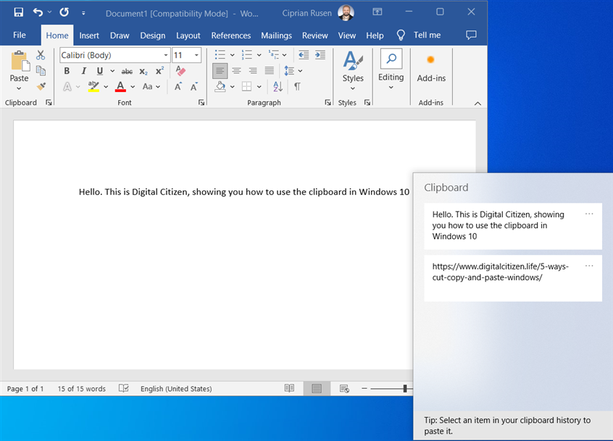
Task: Switch to the Insert tab
Action: tap(89, 35)
